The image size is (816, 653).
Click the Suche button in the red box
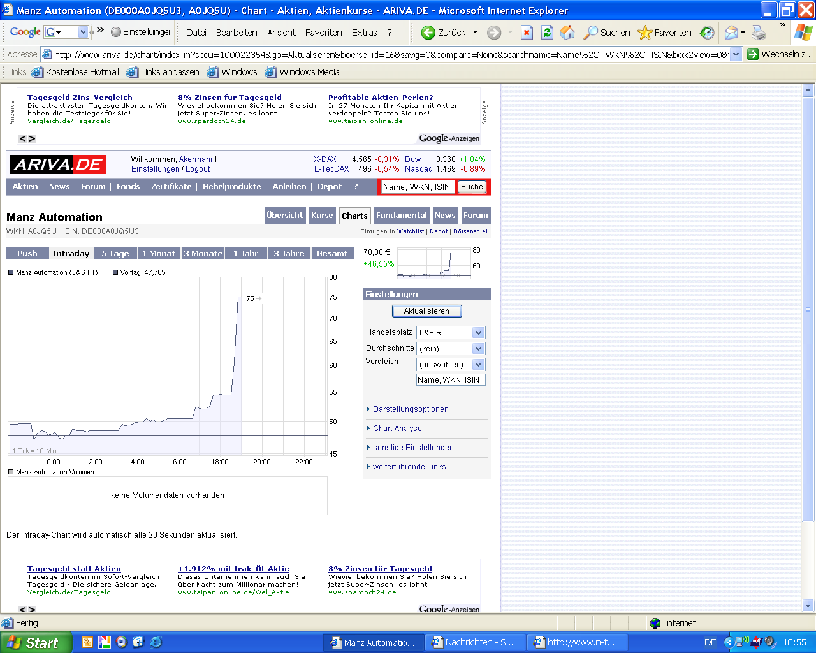coord(472,187)
